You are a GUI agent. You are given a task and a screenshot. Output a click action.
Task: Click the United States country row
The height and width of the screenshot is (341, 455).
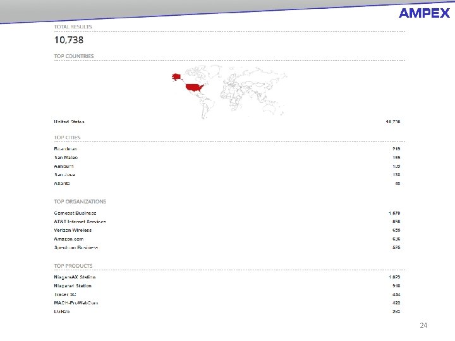click(227, 122)
